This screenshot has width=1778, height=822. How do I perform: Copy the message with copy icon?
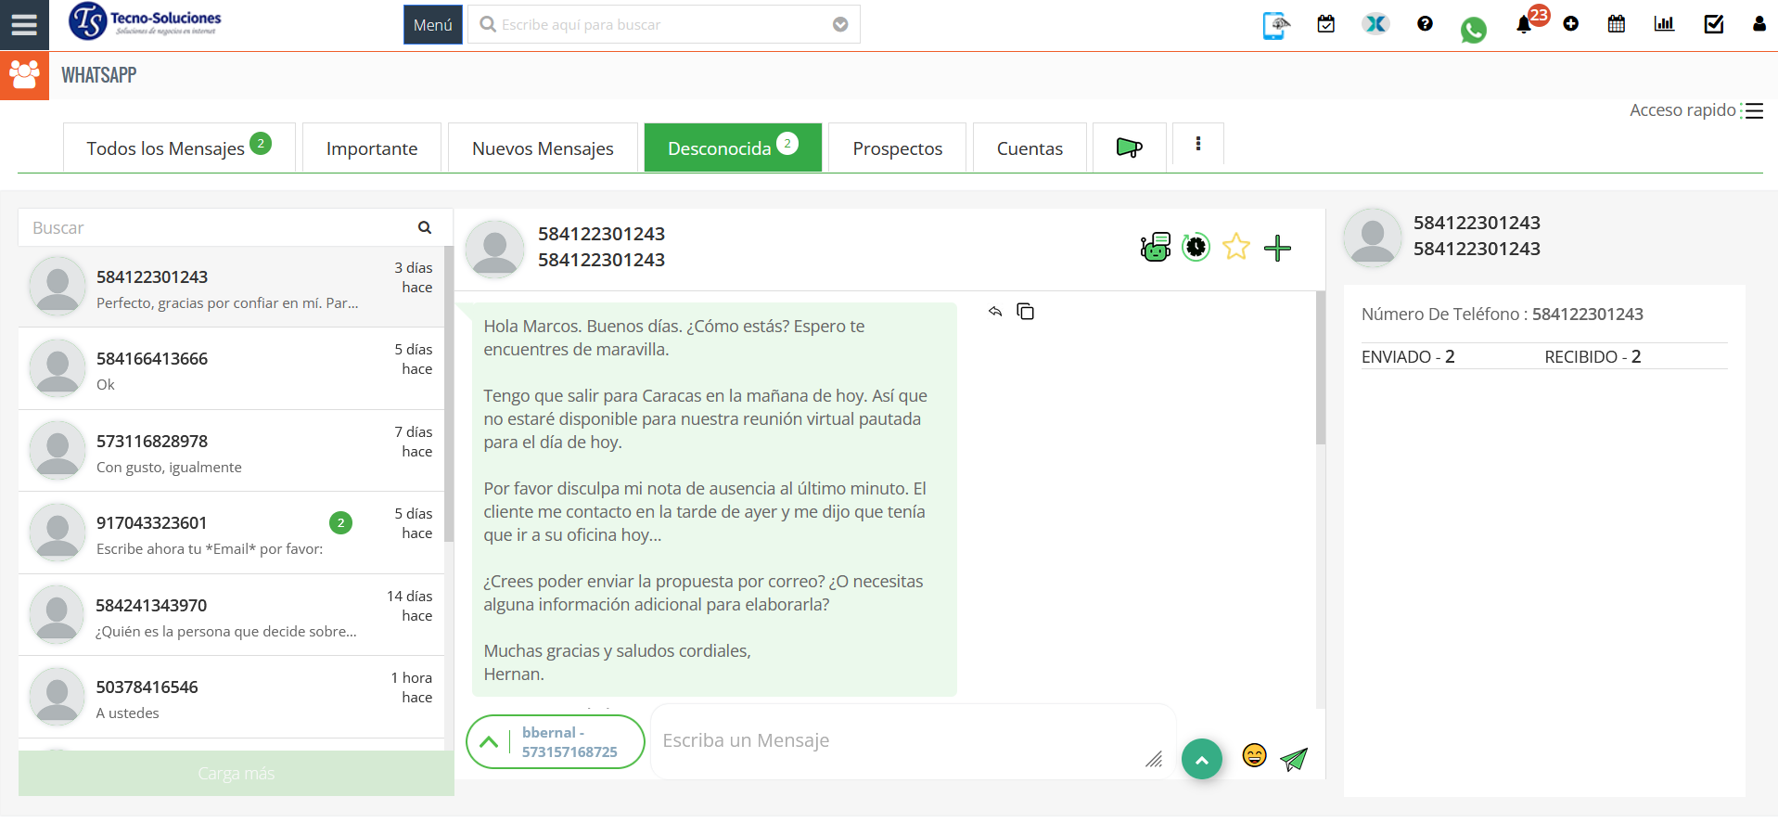(1025, 312)
